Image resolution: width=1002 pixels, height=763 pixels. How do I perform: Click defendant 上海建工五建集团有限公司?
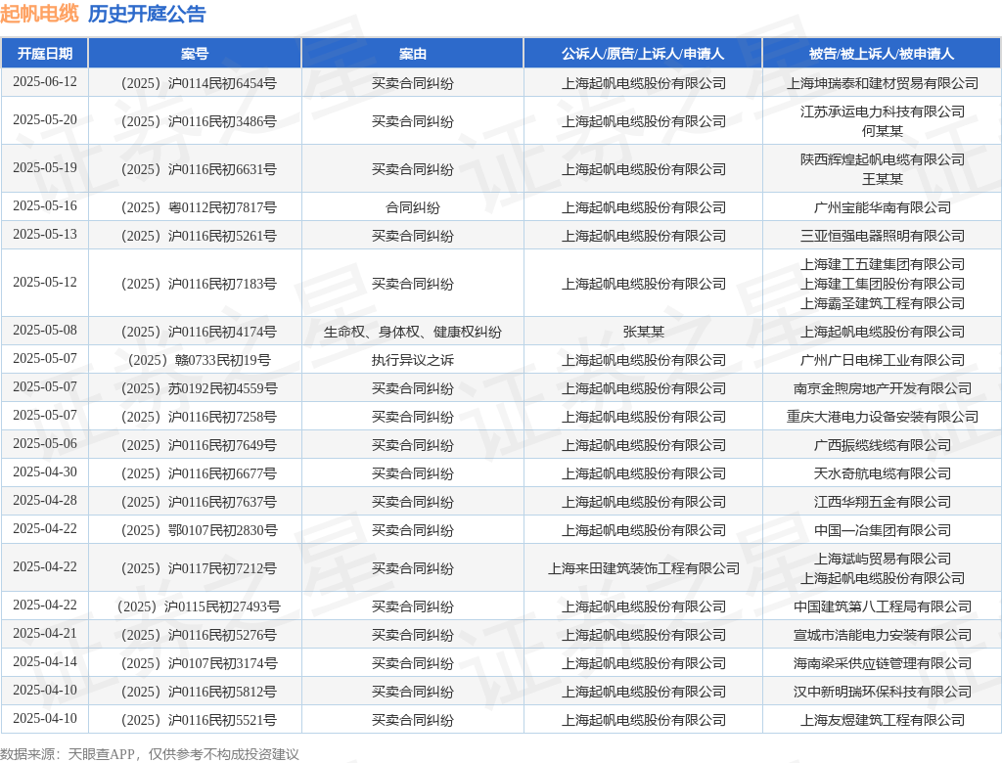pyautogui.click(x=882, y=264)
